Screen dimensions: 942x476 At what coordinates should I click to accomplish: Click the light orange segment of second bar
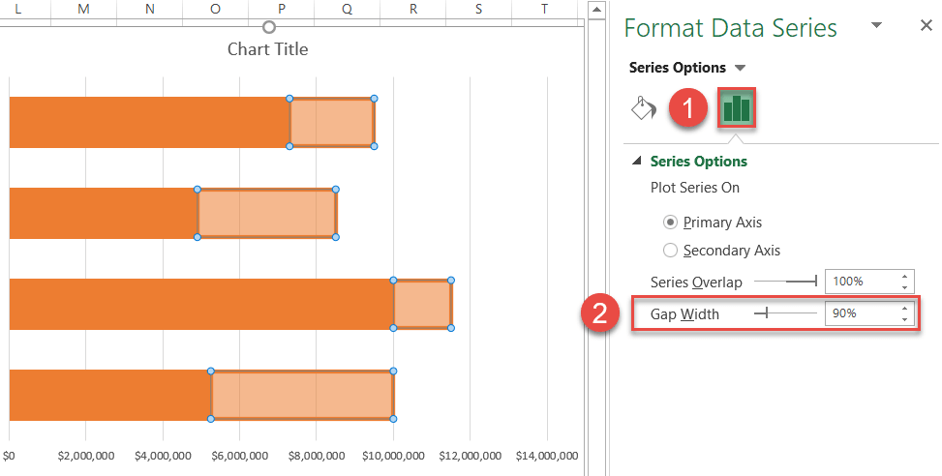tap(267, 213)
